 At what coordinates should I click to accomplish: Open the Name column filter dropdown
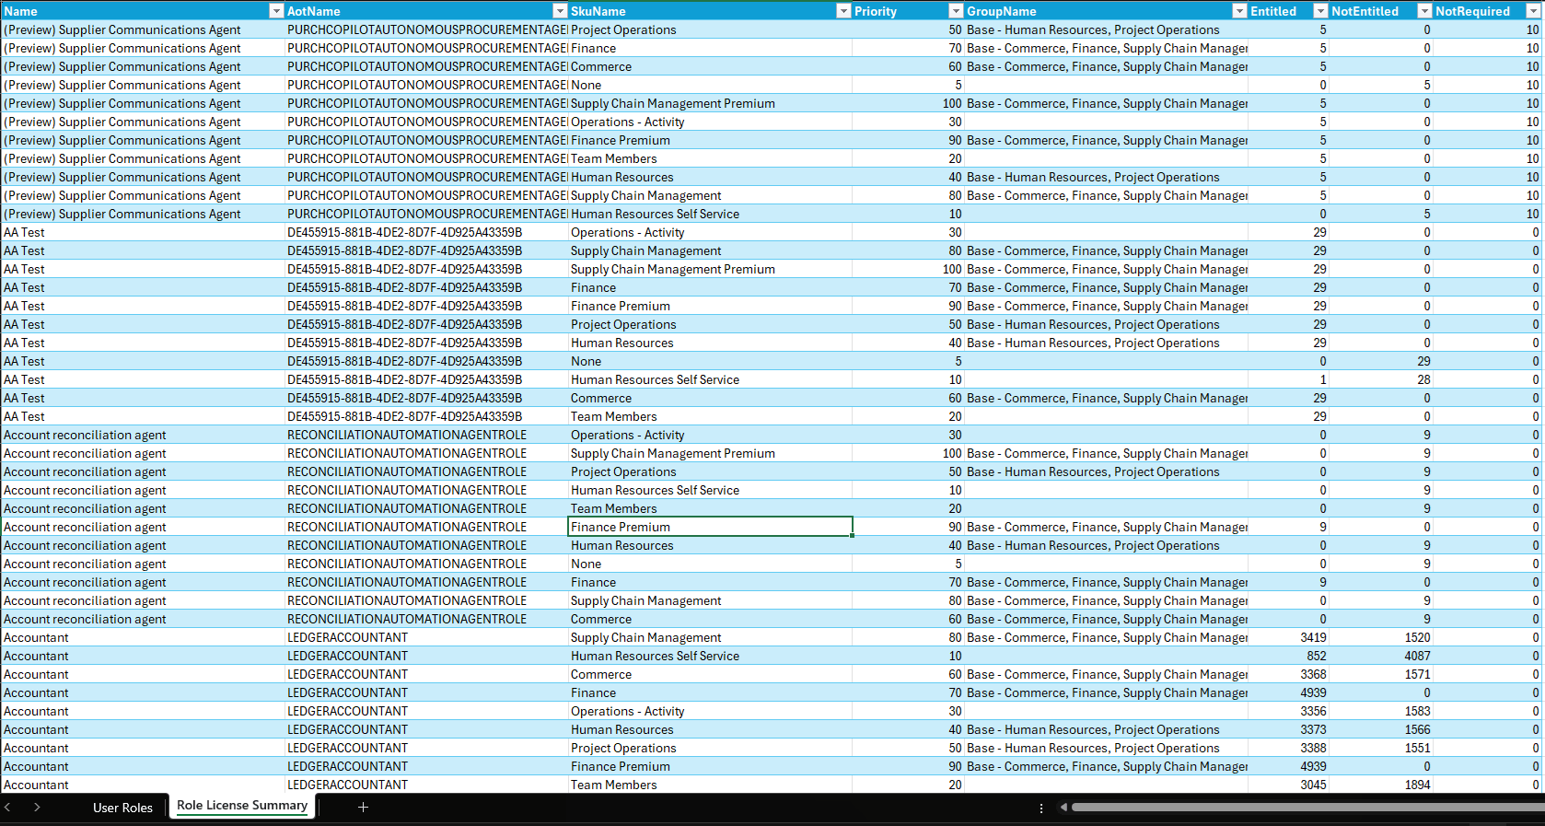click(275, 11)
